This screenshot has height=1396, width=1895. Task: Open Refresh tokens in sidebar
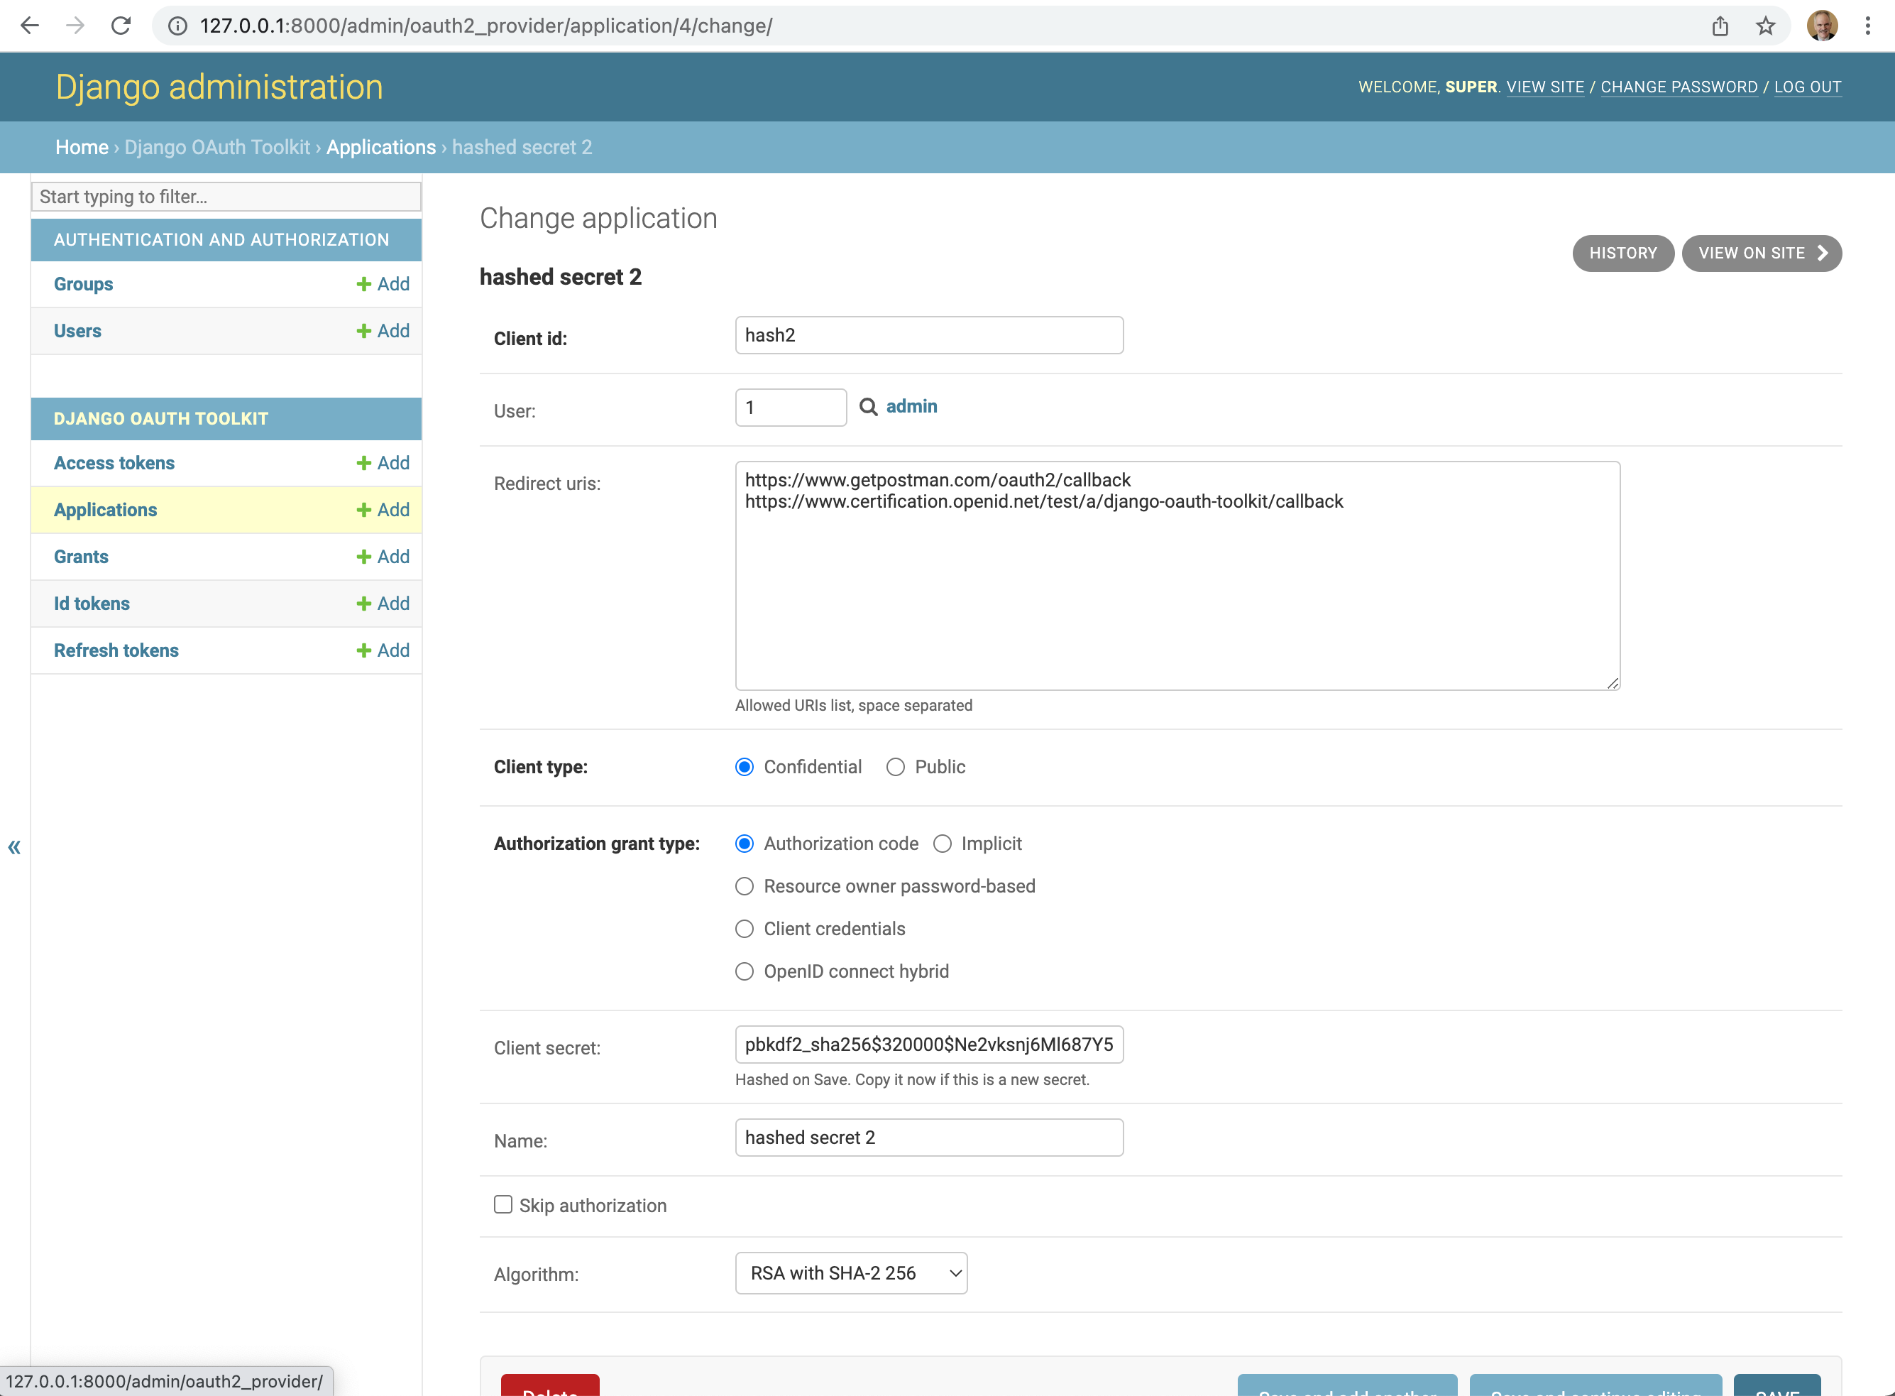(116, 650)
